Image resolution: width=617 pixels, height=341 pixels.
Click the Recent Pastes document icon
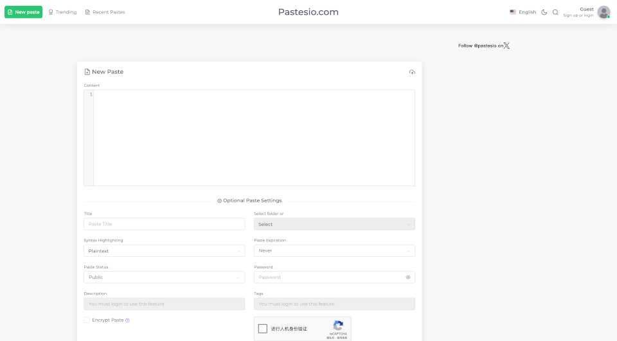tap(87, 12)
